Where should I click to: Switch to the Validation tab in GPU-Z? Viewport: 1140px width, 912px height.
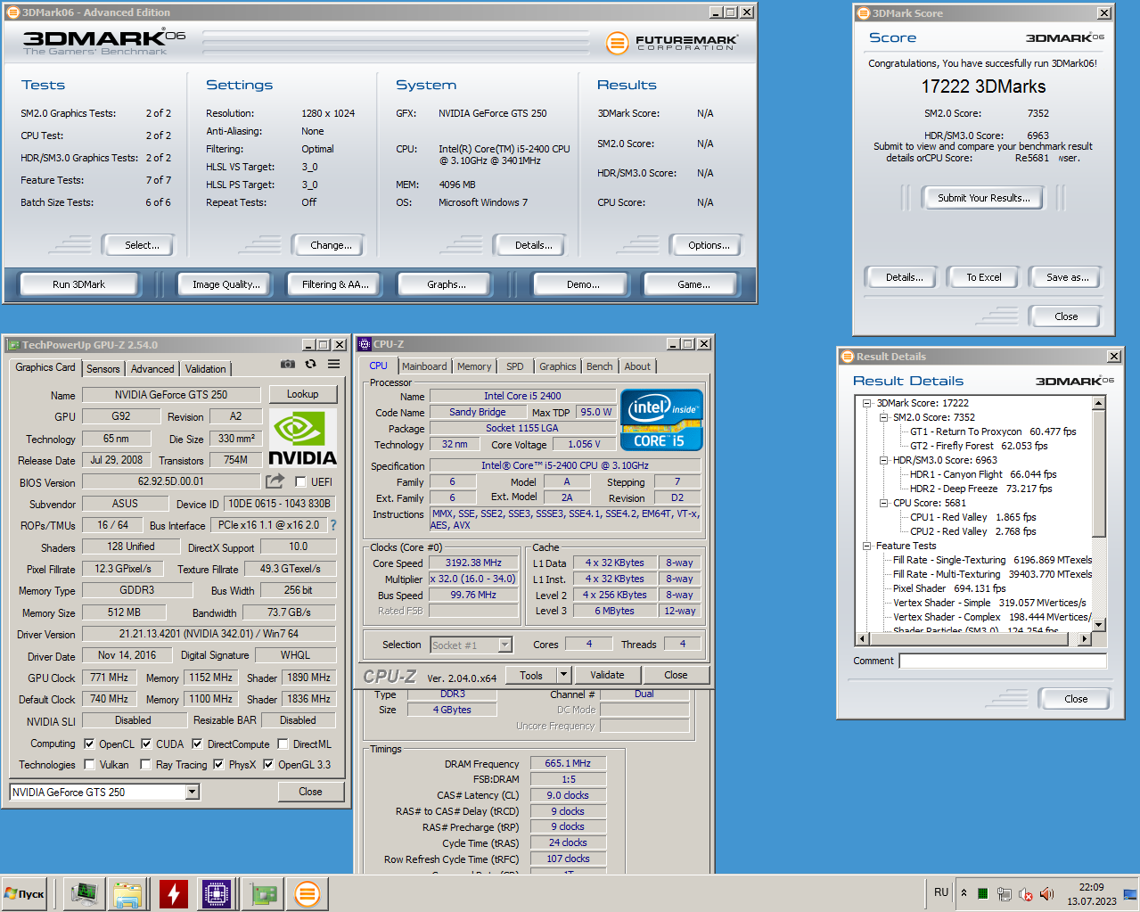[206, 369]
